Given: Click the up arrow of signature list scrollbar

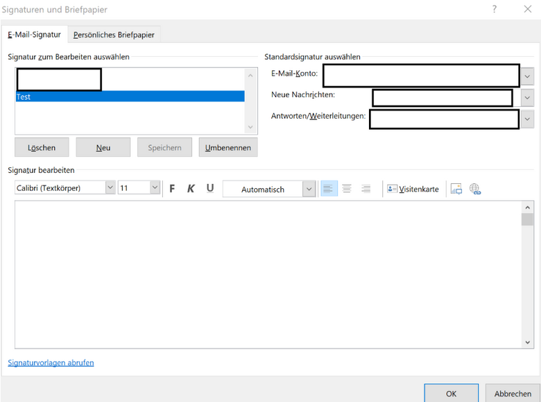Looking at the screenshot, I should [x=250, y=75].
